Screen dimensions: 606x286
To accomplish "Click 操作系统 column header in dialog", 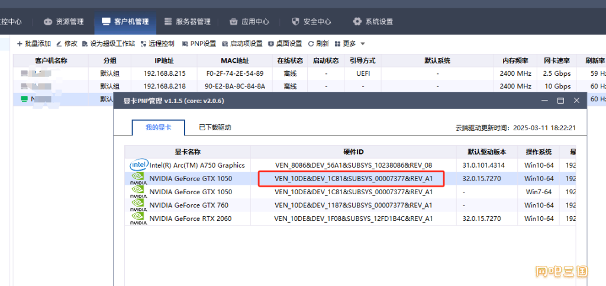I will click(539, 152).
